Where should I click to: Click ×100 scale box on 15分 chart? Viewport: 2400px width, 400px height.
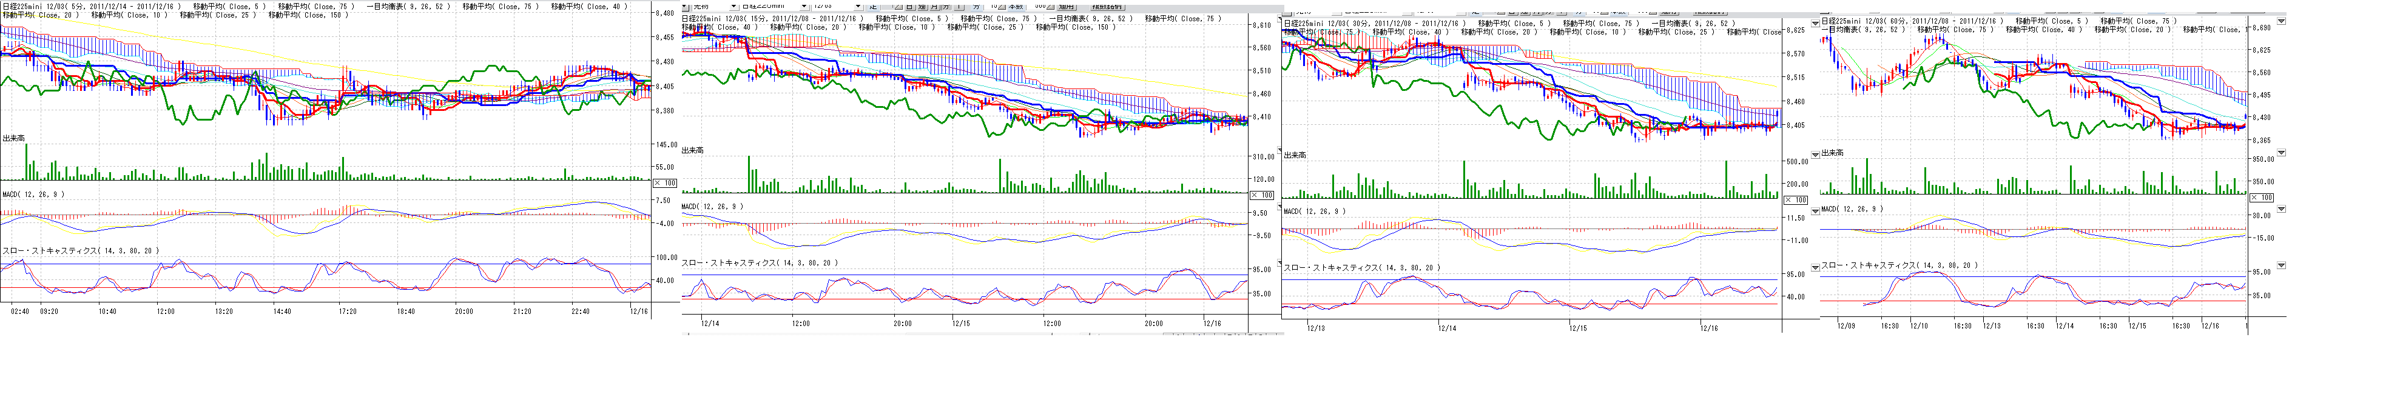click(x=1261, y=195)
